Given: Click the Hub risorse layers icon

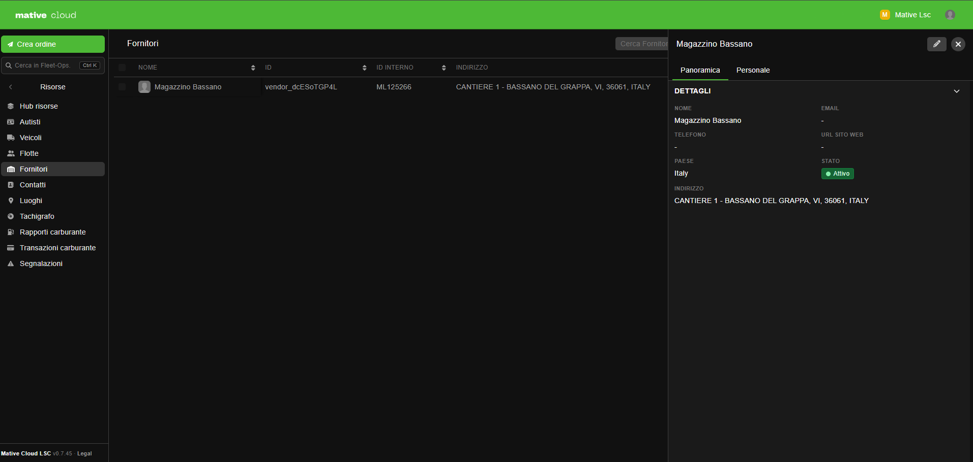Looking at the screenshot, I should pos(11,106).
